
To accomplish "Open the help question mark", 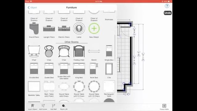I will click(167, 6).
